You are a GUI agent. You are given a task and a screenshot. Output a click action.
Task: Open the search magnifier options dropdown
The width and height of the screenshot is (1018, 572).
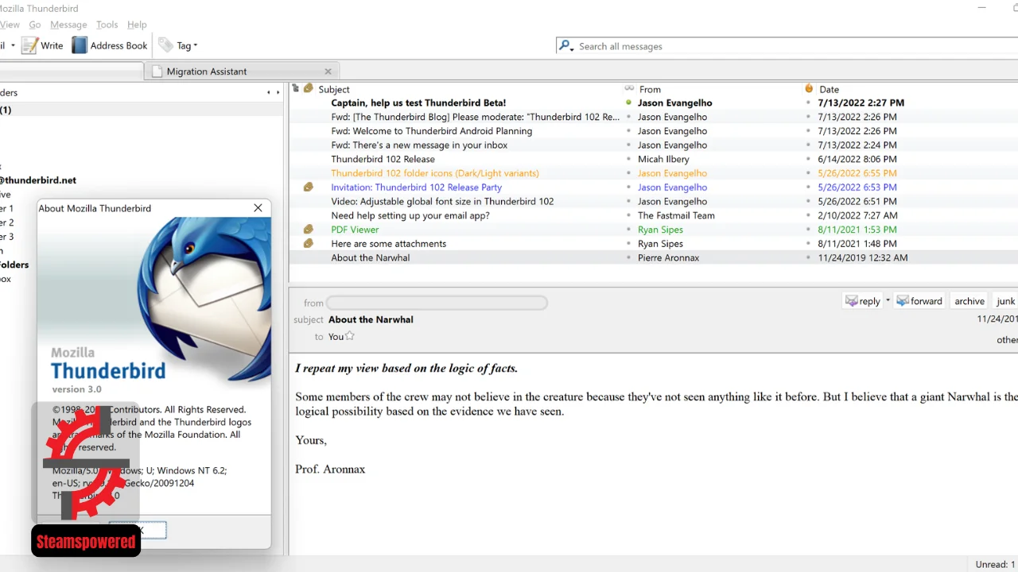(566, 46)
